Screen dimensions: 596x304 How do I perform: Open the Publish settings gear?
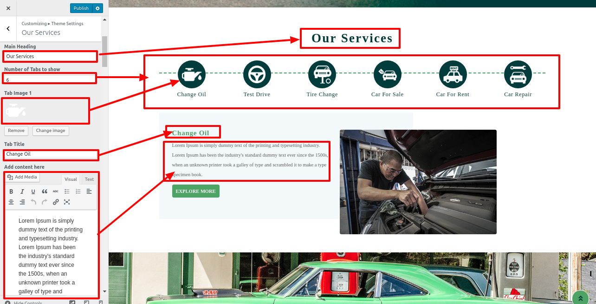pos(97,8)
